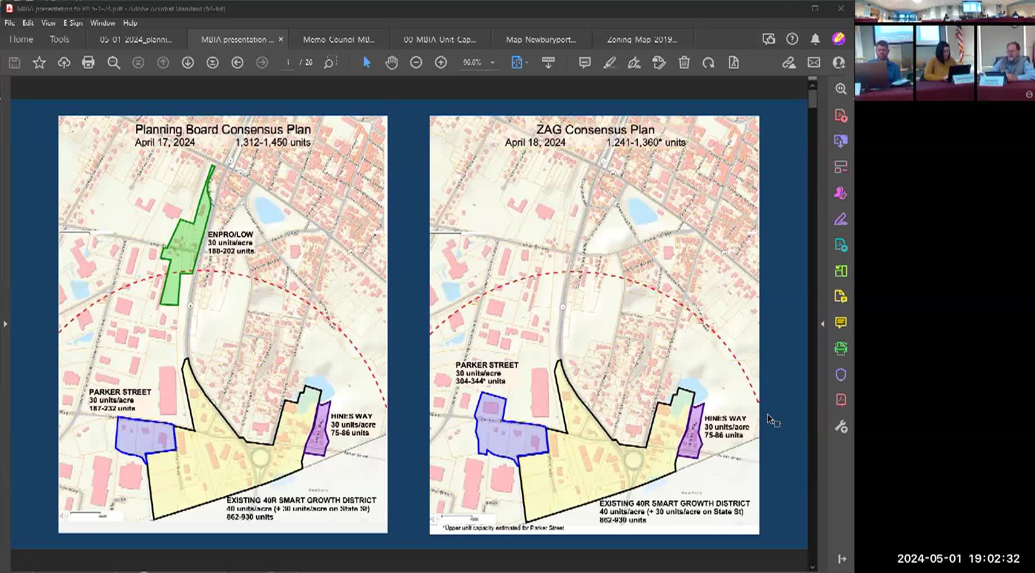Switch to Map Newburyport... tab
Viewport: 1035px width, 573px height.
[541, 39]
